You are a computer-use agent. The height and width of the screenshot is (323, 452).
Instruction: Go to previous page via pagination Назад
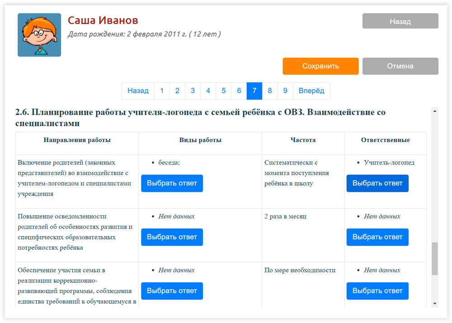point(138,91)
